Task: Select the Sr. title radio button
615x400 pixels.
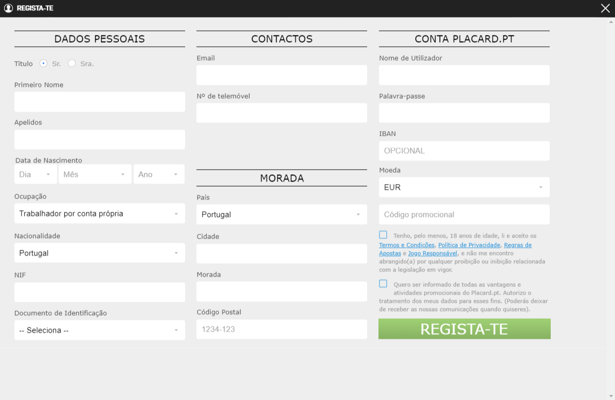Action: [x=44, y=64]
